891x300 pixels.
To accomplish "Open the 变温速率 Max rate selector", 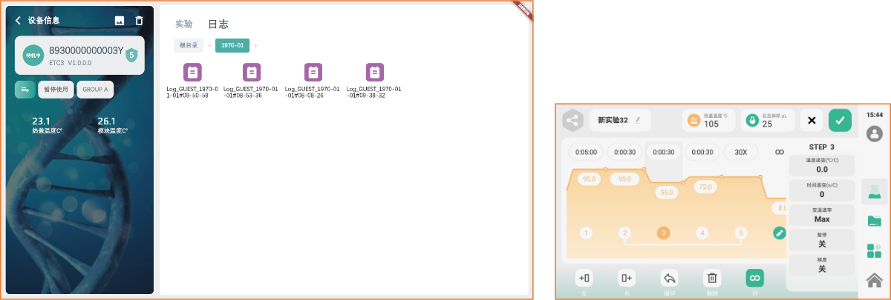I will tap(821, 215).
